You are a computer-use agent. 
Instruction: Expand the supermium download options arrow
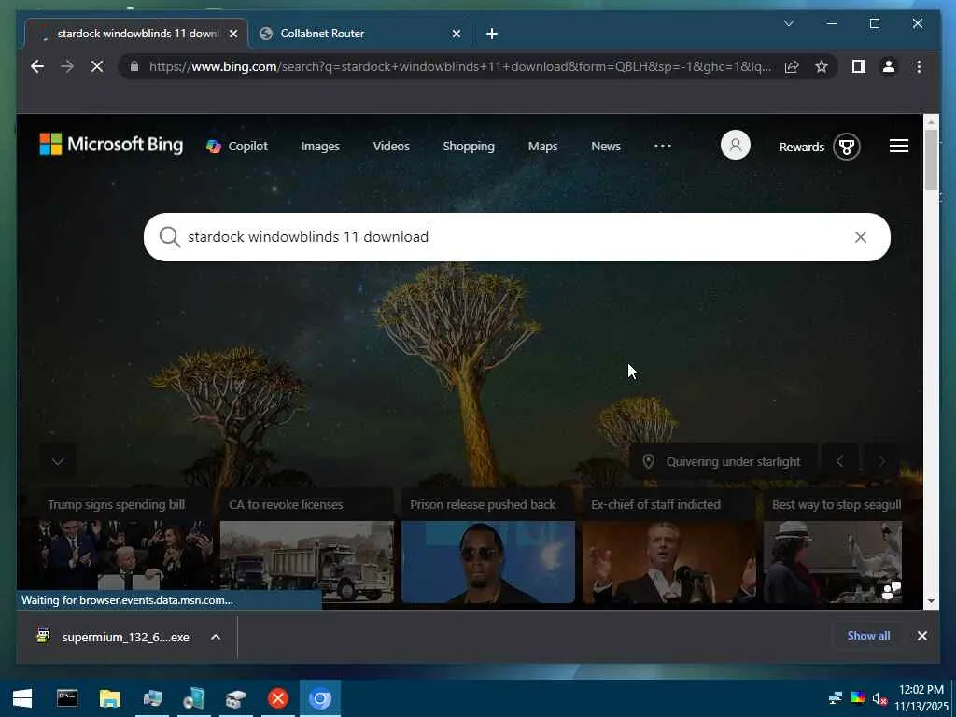(x=216, y=637)
